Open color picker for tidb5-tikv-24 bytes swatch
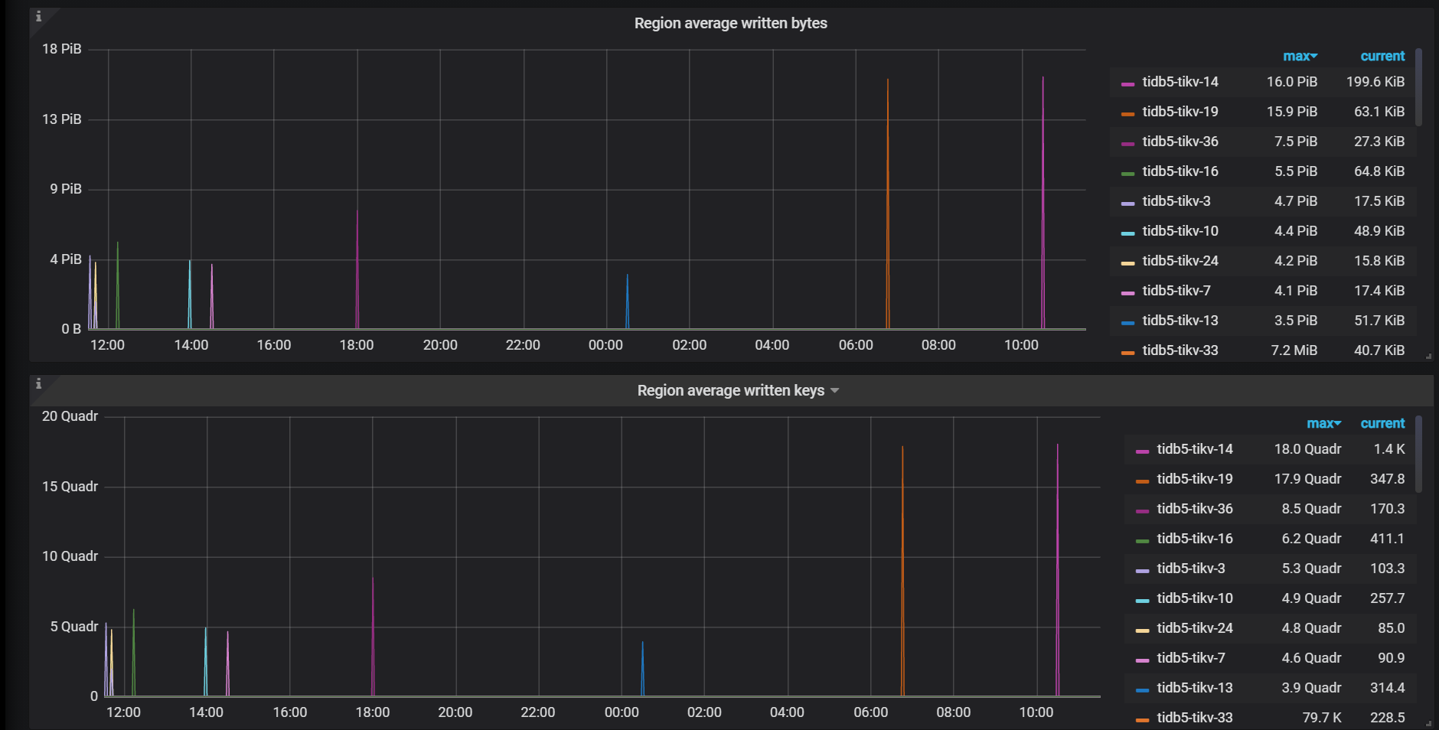This screenshot has width=1439, height=730. pyautogui.click(x=1127, y=263)
